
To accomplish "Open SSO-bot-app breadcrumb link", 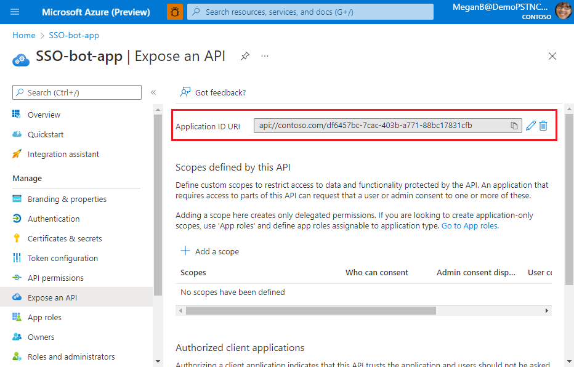I will (74, 36).
